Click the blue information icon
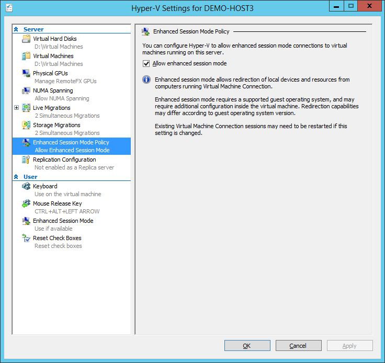 coord(146,80)
